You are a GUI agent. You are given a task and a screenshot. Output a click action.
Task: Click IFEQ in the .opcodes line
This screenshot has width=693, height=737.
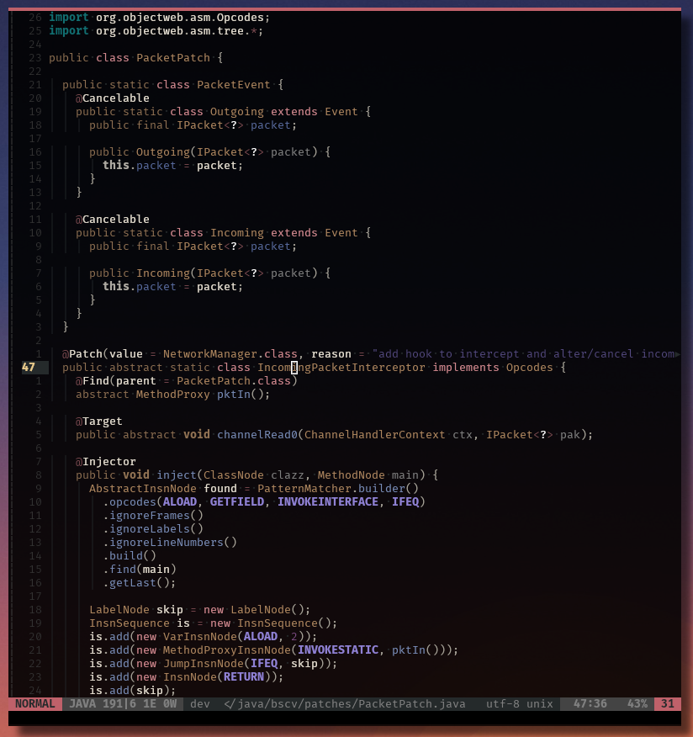pyautogui.click(x=405, y=502)
